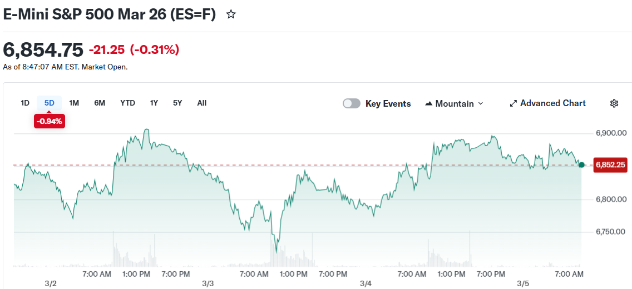Click the 6,852.25 current price label
The height and width of the screenshot is (289, 632).
coord(611,165)
